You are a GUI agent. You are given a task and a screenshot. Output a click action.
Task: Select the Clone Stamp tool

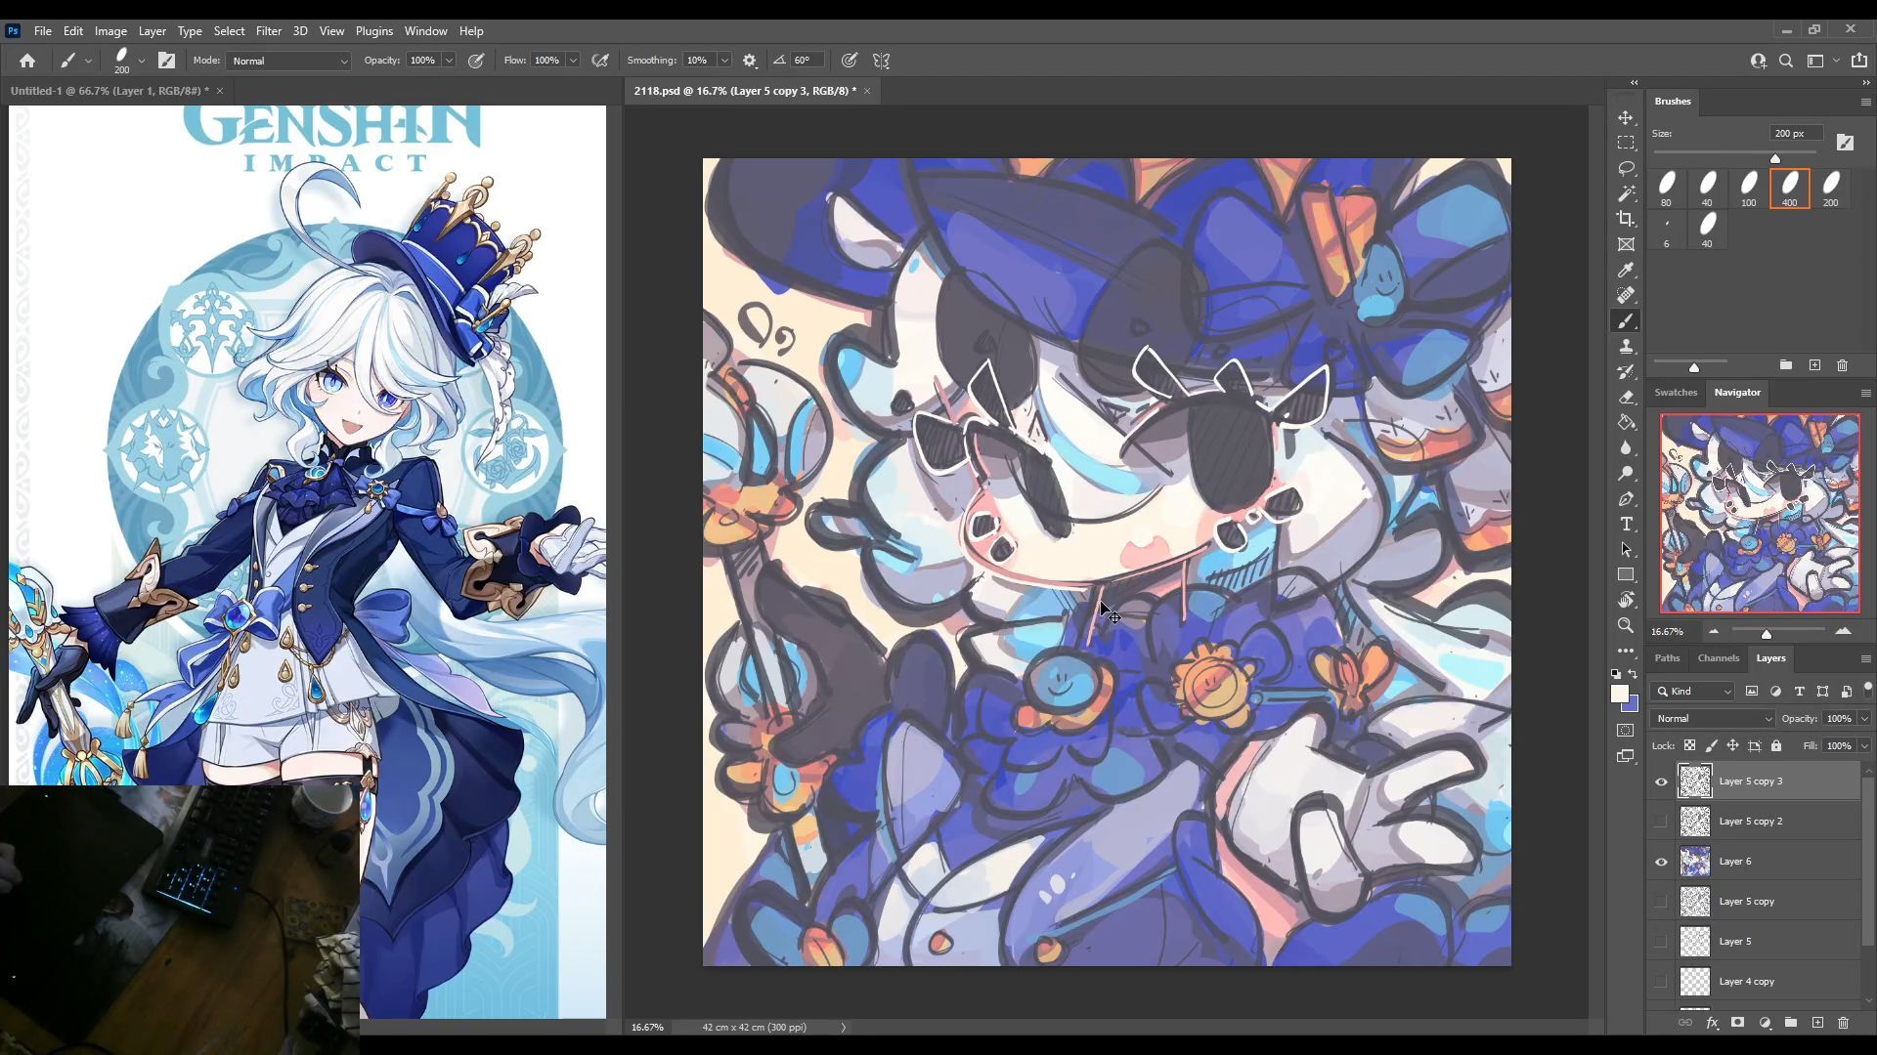[1626, 346]
